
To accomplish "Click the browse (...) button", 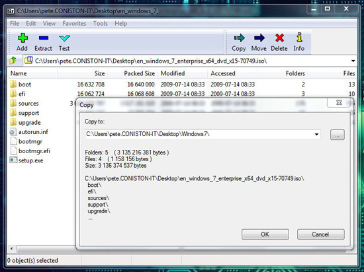I will click(338, 135).
